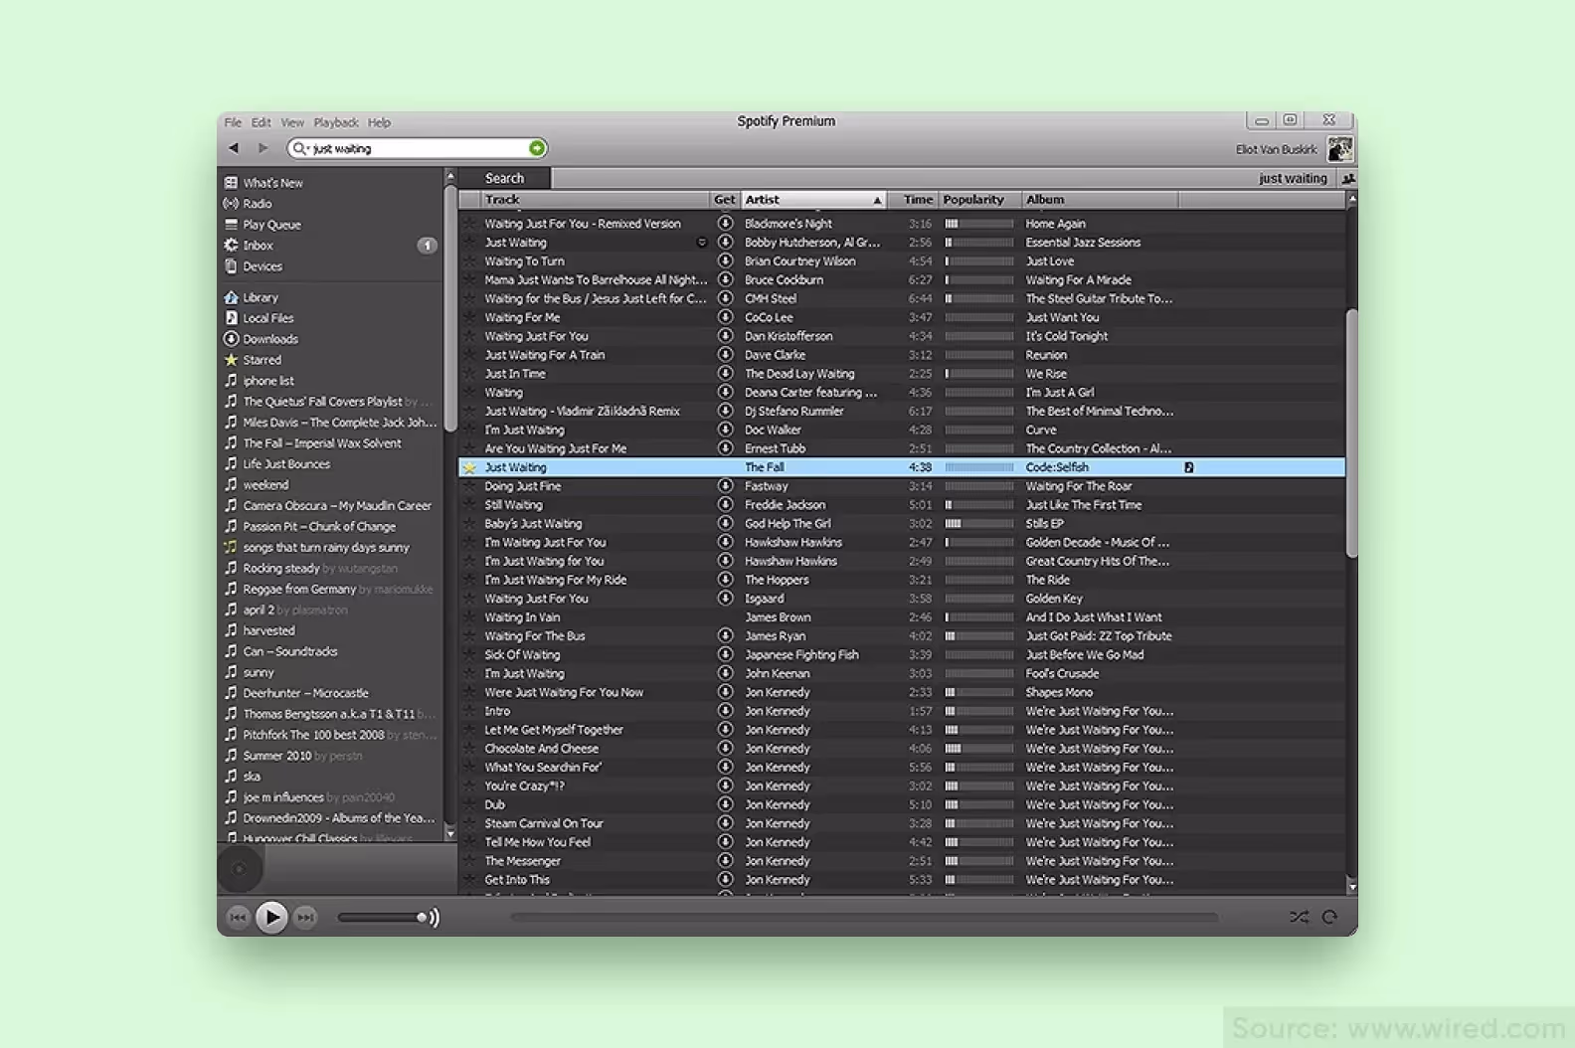
Task: Download Get Into This track
Action: 725,879
